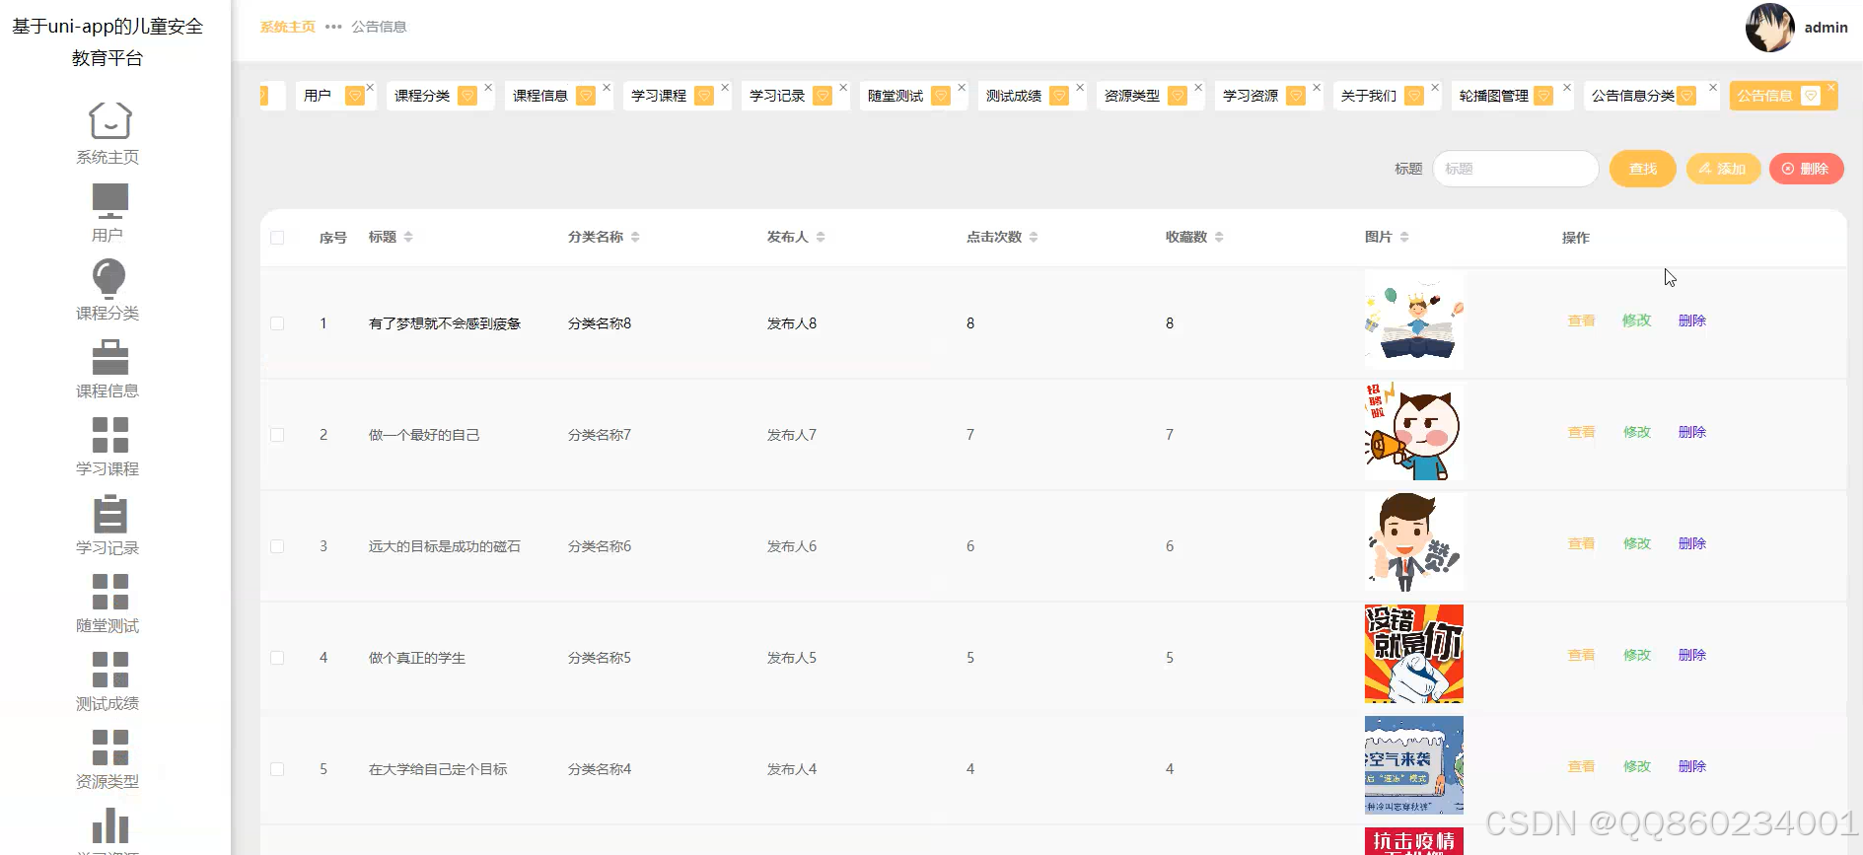Sort the table by 分类名称 column
The image size is (1863, 855).
635,237
